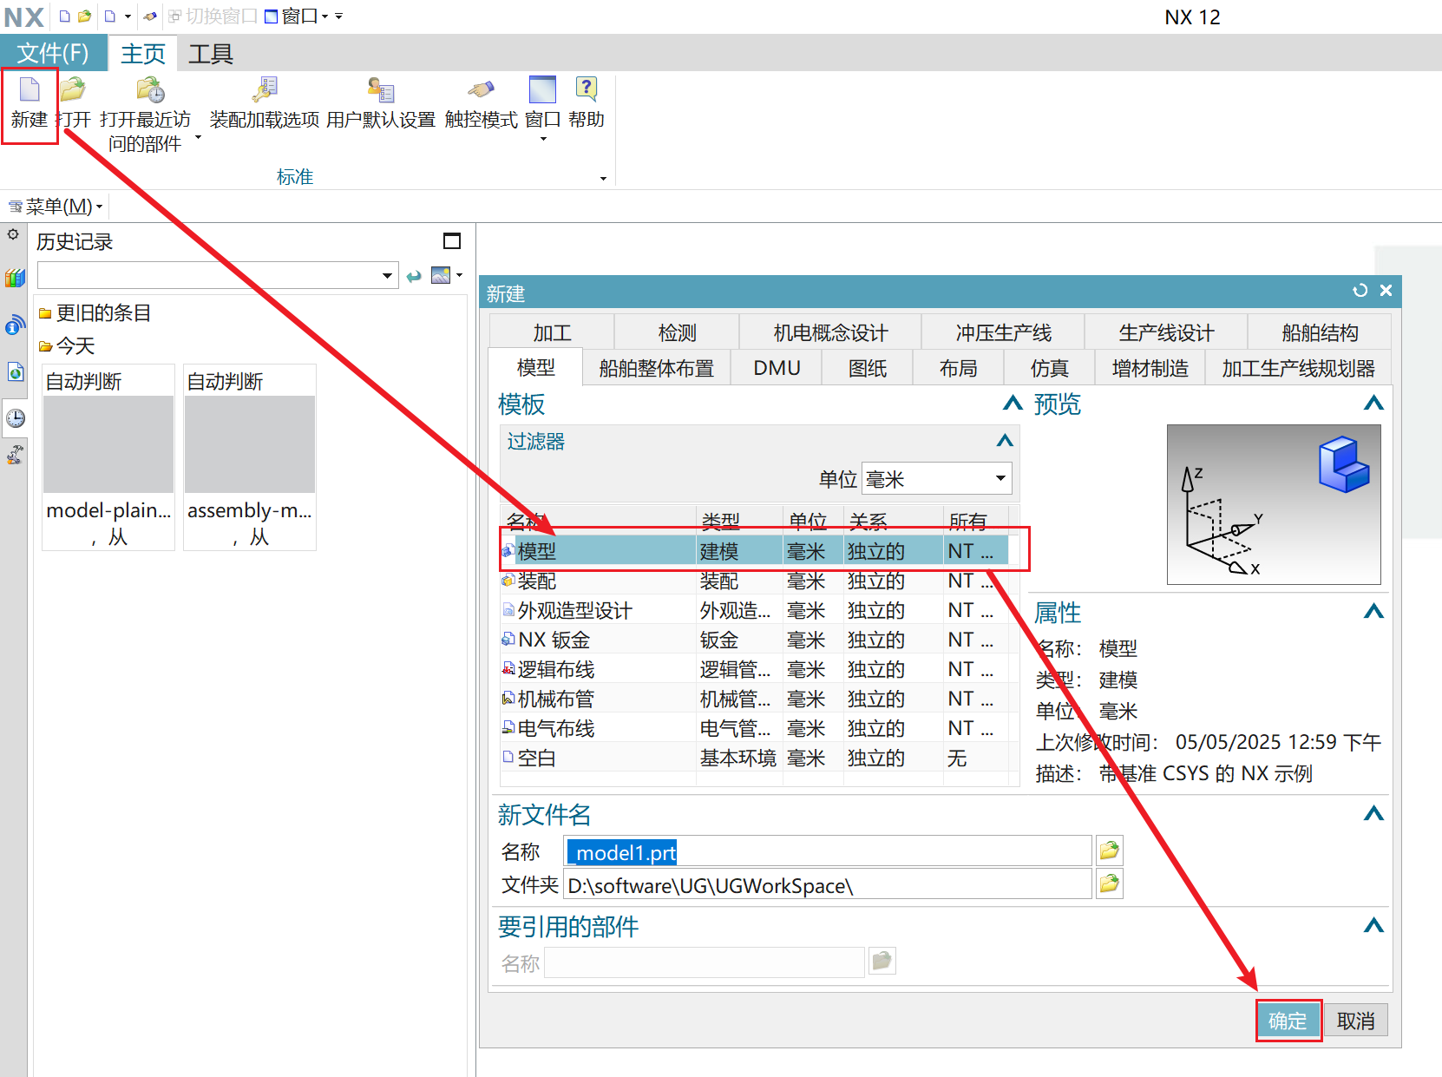The width and height of the screenshot is (1442, 1077).
Task: Click the touch mode icon in title bar
Action: pos(149,16)
